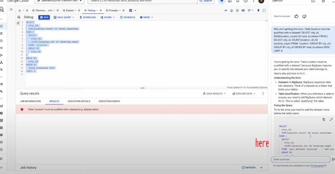Open the Execution Graph tab
The height and width of the screenshot is (174, 335).
[109, 101]
